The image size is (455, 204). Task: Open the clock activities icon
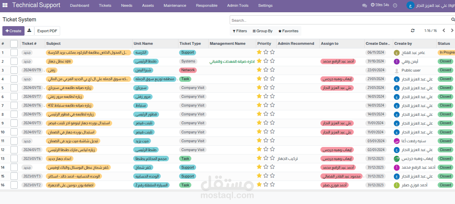(395, 5)
